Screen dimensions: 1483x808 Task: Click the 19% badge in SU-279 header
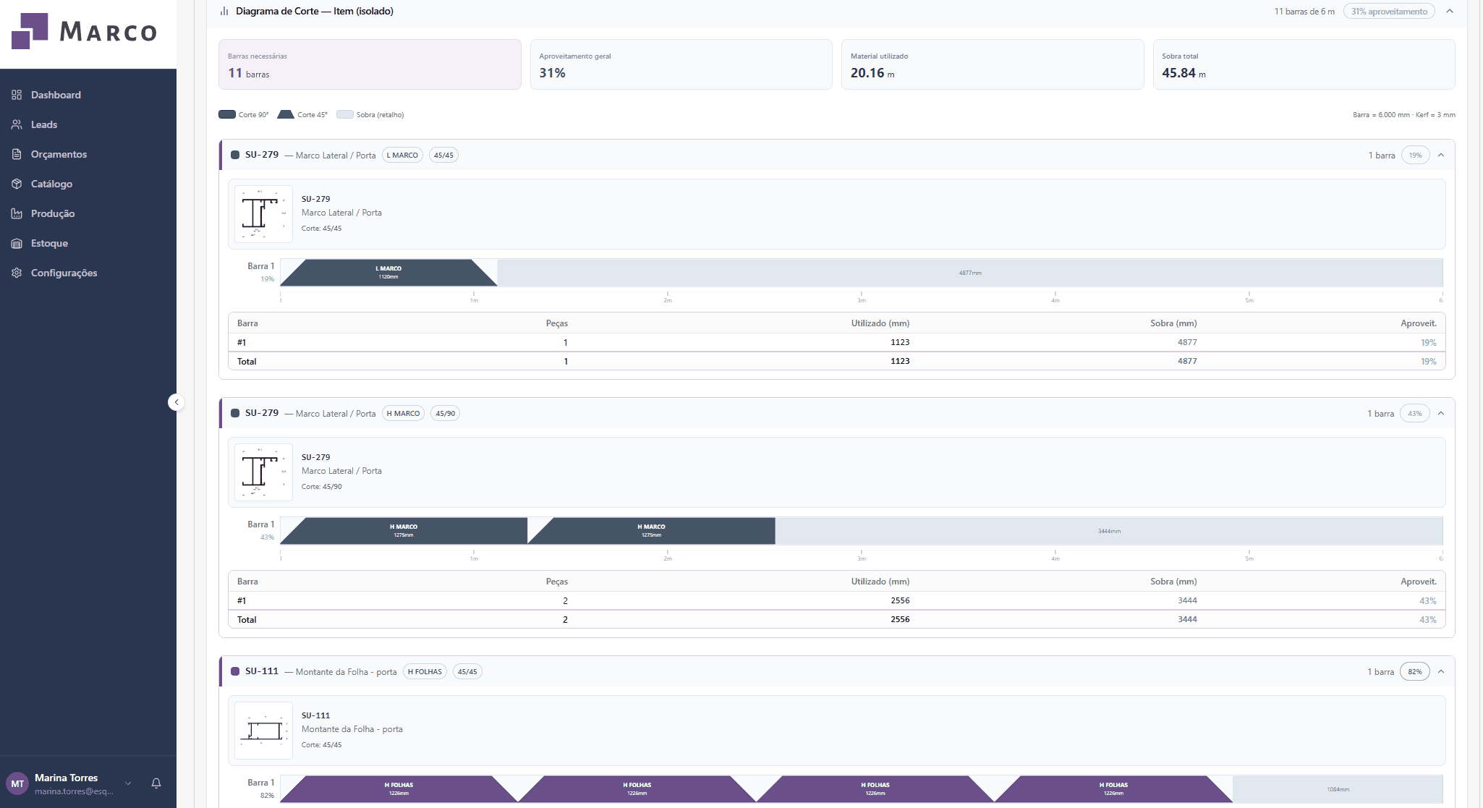1415,155
